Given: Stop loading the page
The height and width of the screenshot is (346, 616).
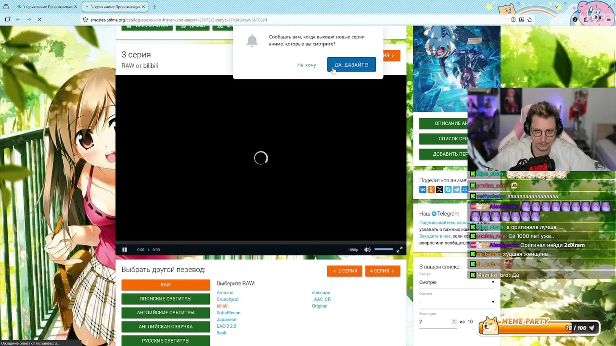Looking at the screenshot, I should click(x=39, y=20).
